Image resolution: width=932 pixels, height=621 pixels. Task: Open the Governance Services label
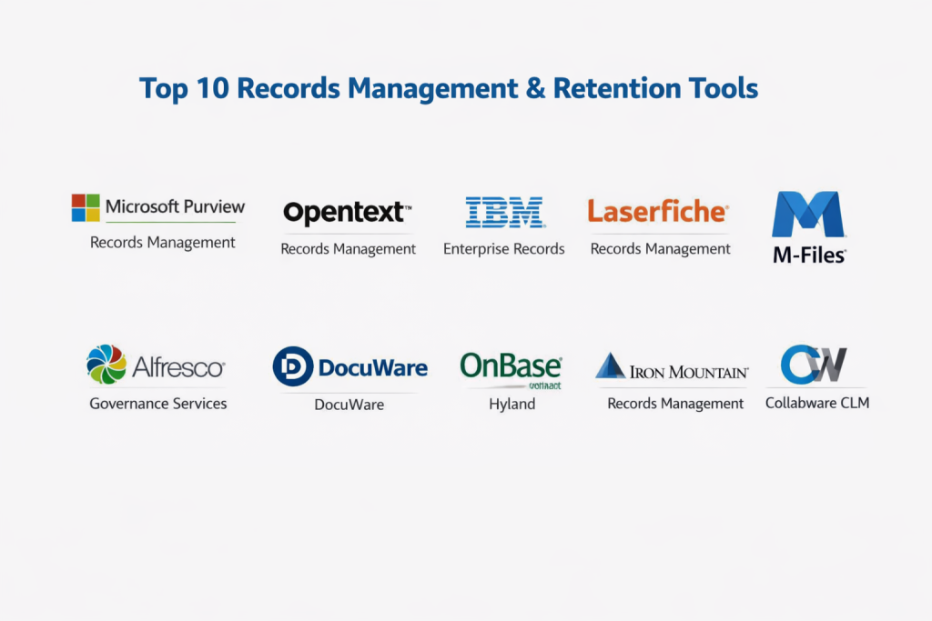click(158, 403)
